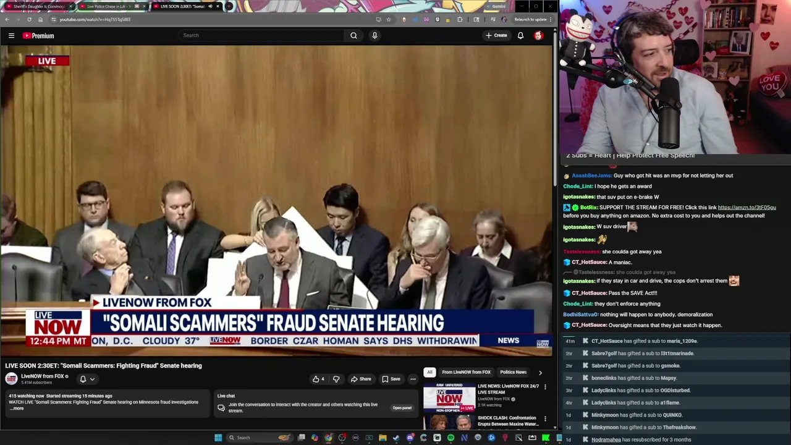Viewport: 791px width, 445px height.
Task: Open Gemini from the browser title bar
Action: (x=496, y=7)
